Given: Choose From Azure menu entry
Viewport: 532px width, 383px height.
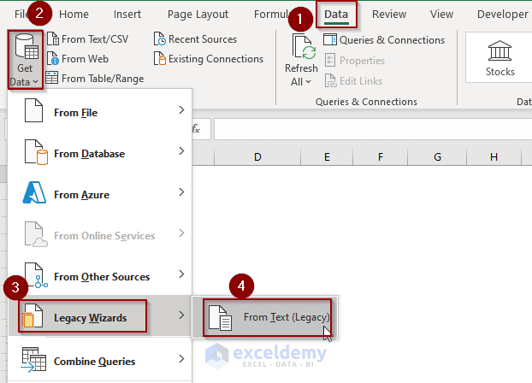Looking at the screenshot, I should tap(100, 192).
